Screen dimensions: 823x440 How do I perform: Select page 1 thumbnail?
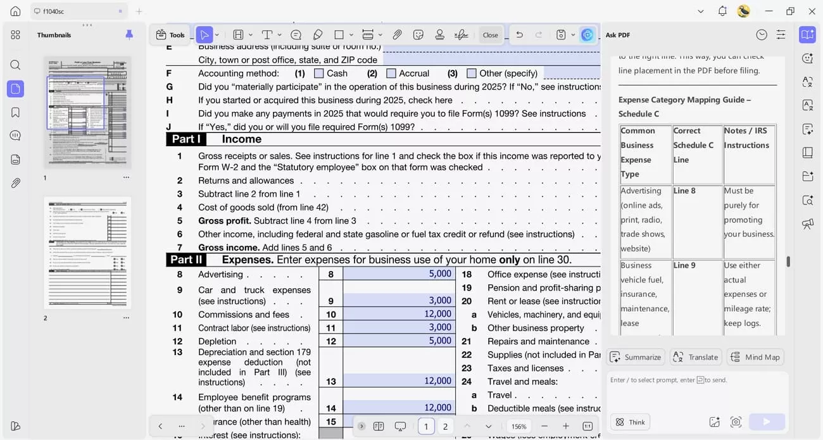pyautogui.click(x=87, y=112)
